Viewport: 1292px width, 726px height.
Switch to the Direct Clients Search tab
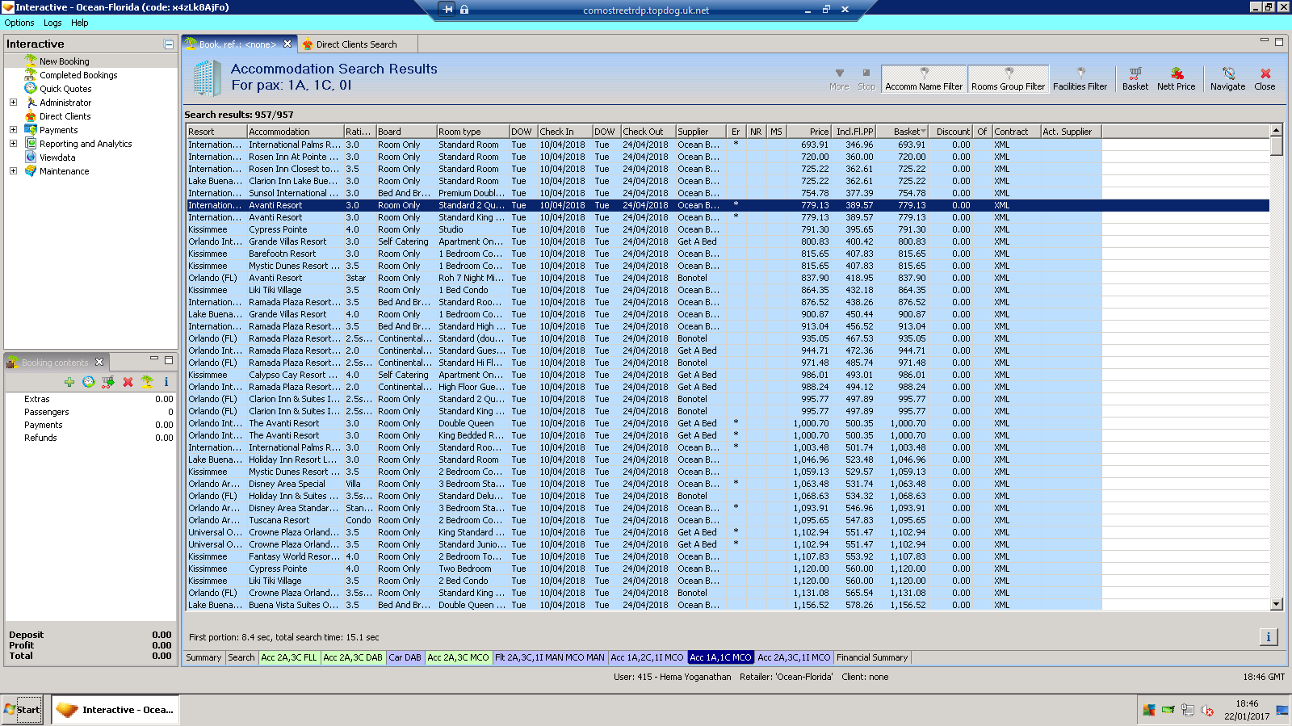(356, 44)
